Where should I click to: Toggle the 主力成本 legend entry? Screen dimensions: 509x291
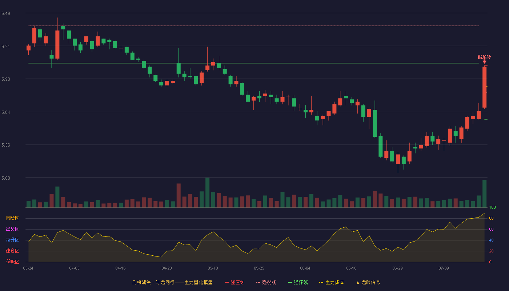332,282
